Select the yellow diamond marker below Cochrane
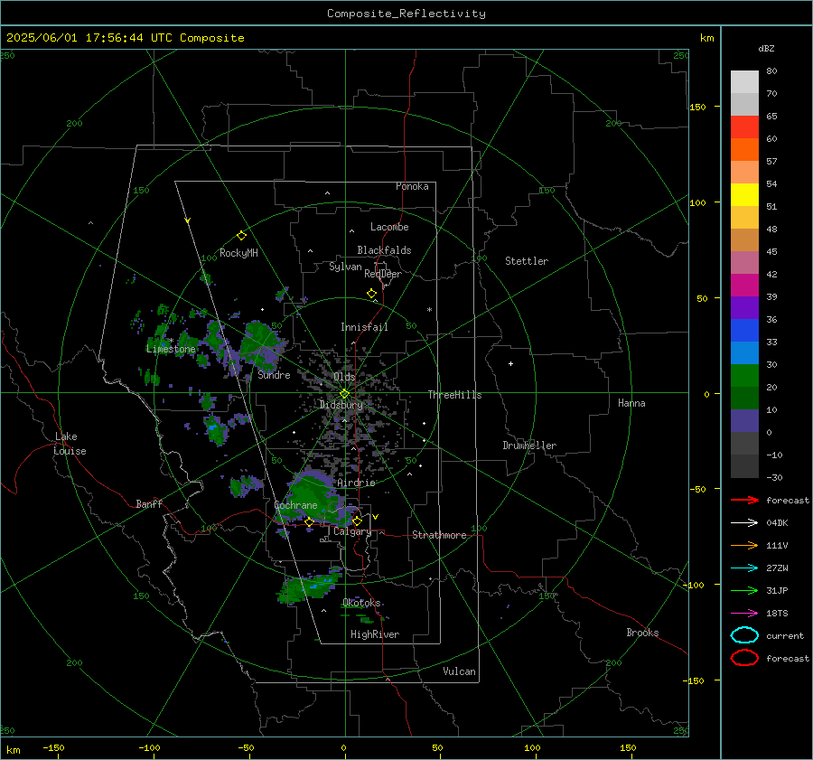Image resolution: width=813 pixels, height=760 pixels. (309, 522)
